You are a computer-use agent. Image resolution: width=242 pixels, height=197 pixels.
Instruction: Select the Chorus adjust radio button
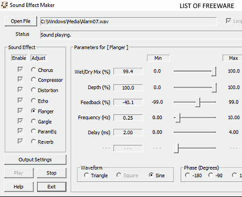tap(33, 70)
